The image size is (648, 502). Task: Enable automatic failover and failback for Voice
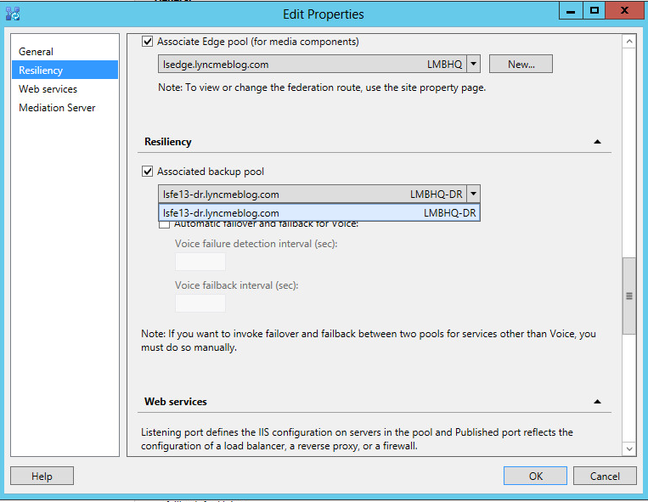pyautogui.click(x=164, y=225)
